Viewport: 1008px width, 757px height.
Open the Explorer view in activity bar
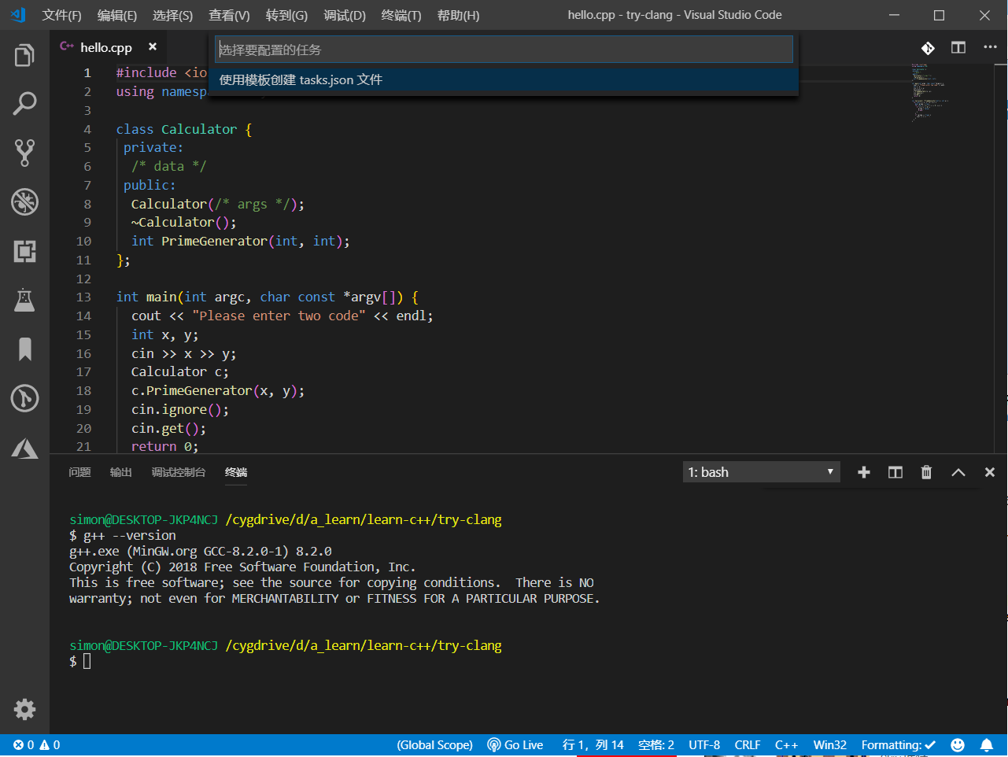[x=24, y=55]
